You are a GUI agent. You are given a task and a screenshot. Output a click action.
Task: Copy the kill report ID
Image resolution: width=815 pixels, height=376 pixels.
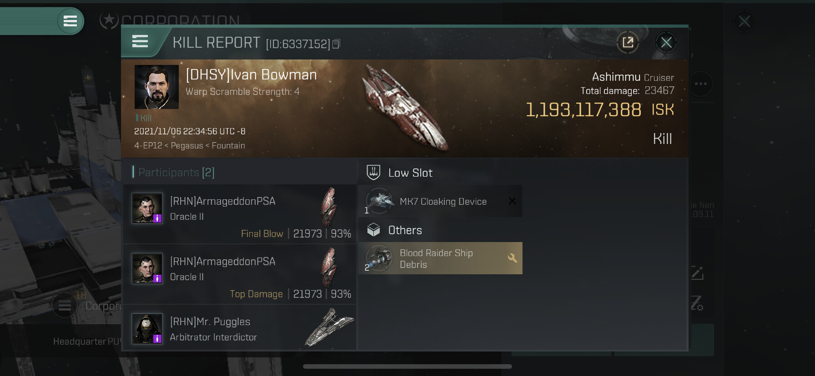[x=336, y=44]
